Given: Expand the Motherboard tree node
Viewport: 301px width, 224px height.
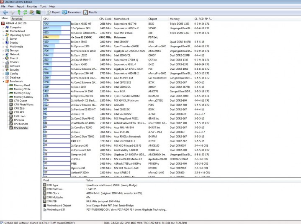Looking at the screenshot, I should [3, 31].
